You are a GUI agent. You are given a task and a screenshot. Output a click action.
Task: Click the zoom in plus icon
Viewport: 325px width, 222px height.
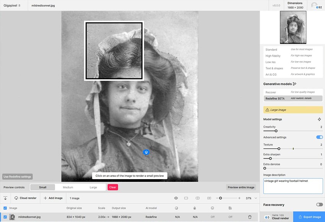(x=239, y=198)
